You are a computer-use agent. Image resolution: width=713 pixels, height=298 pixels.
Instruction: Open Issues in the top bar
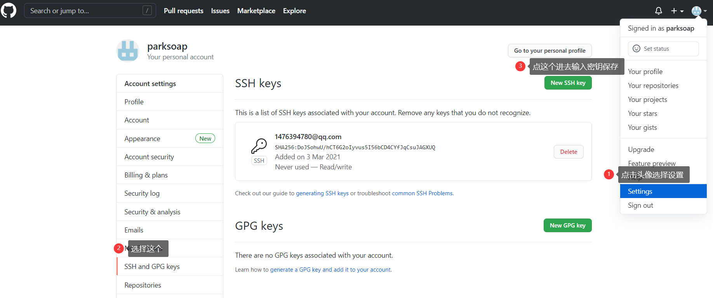click(220, 11)
